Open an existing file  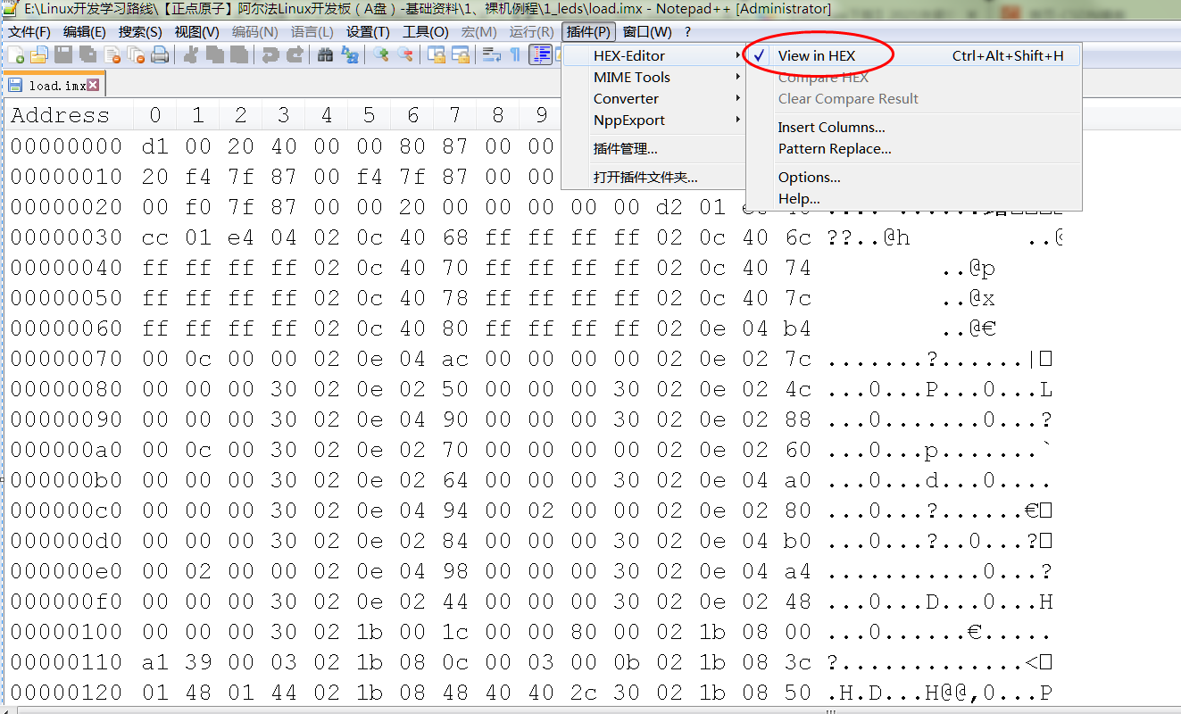coord(40,54)
